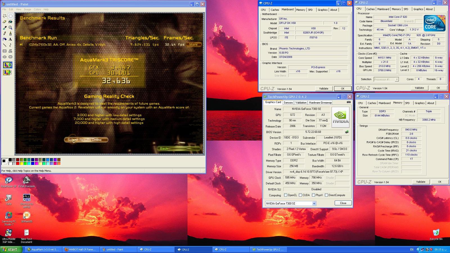450x253 pixels.
Task: Select the Rounded Rectangle tool in Paint
Action: coord(10,57)
